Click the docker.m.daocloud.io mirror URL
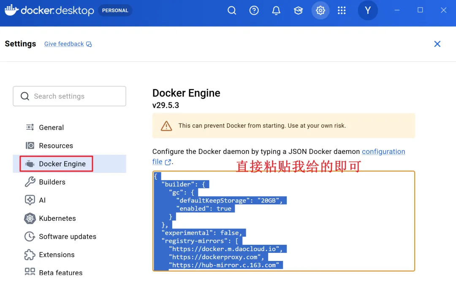The image size is (456, 296). pos(225,249)
